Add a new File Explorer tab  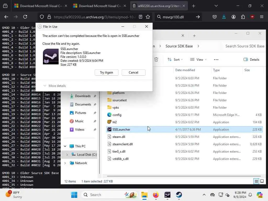pyautogui.click(x=194, y=36)
